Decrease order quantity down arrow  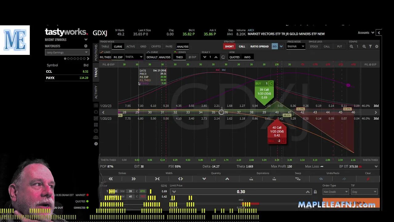[x=204, y=179]
